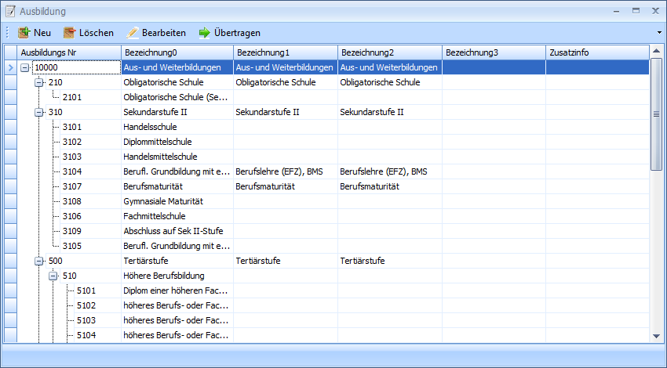
Task: Click the Neu toolbar icon
Action: pyautogui.click(x=24, y=33)
